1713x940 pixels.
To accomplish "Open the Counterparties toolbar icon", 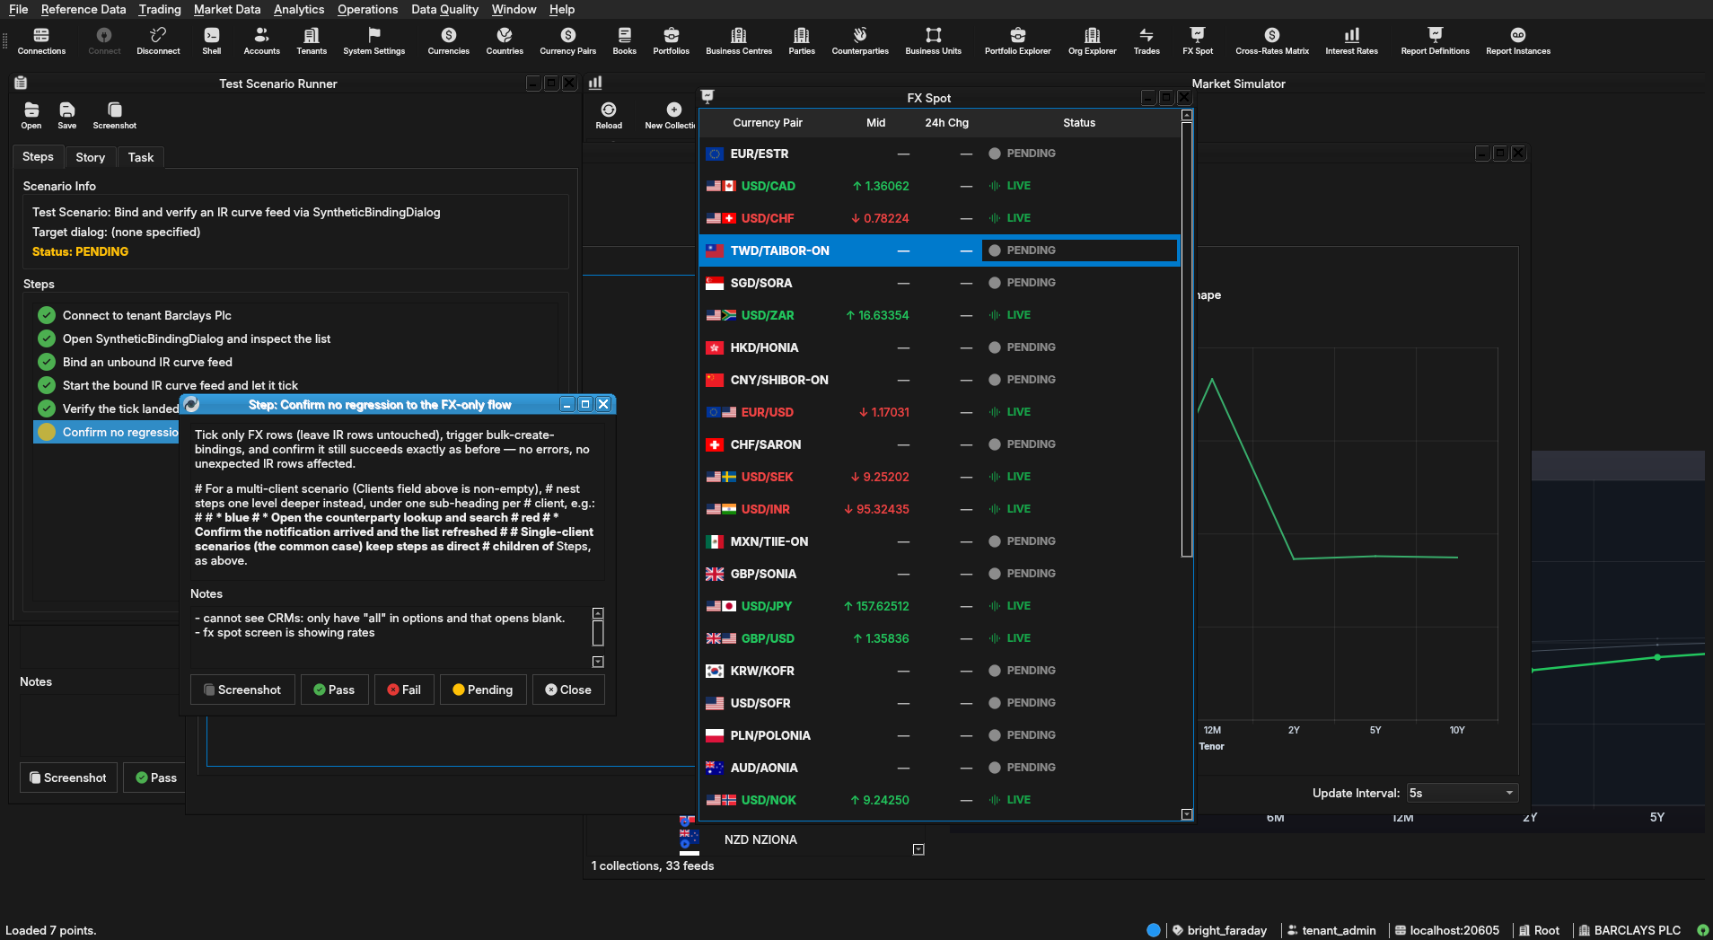I will coord(860,41).
